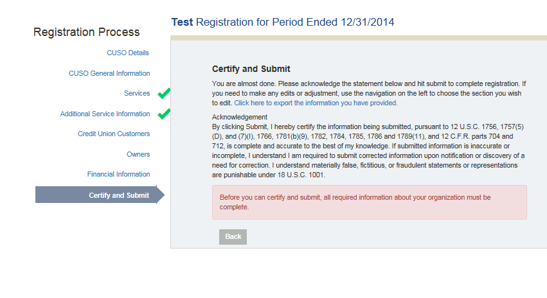Click the red incomplete-information warning box

click(369, 202)
